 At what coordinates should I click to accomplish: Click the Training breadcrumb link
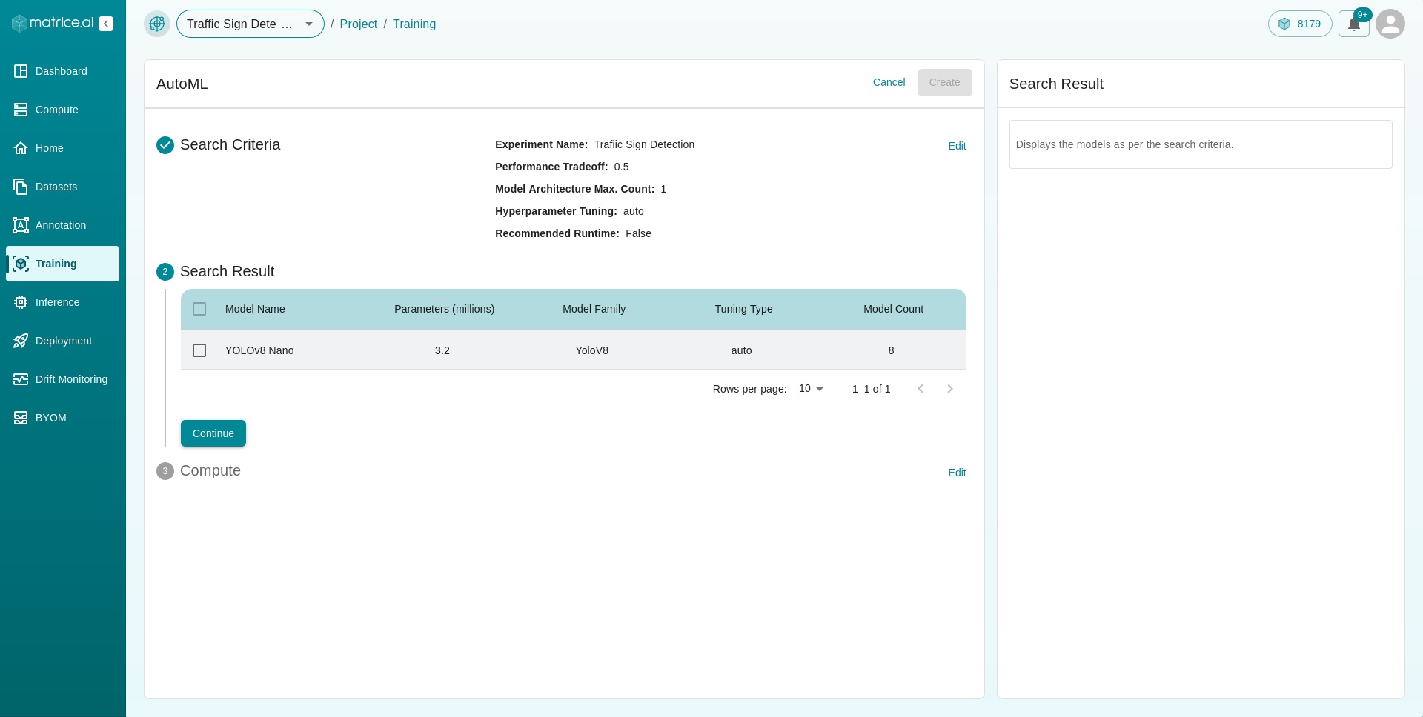414,24
